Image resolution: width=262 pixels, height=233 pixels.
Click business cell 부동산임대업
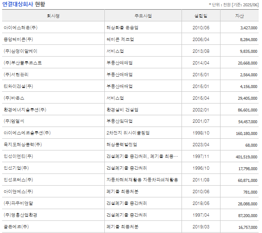pos(119,121)
